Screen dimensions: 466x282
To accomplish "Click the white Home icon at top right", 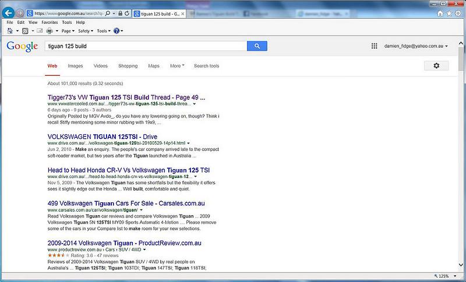I will (440, 13).
